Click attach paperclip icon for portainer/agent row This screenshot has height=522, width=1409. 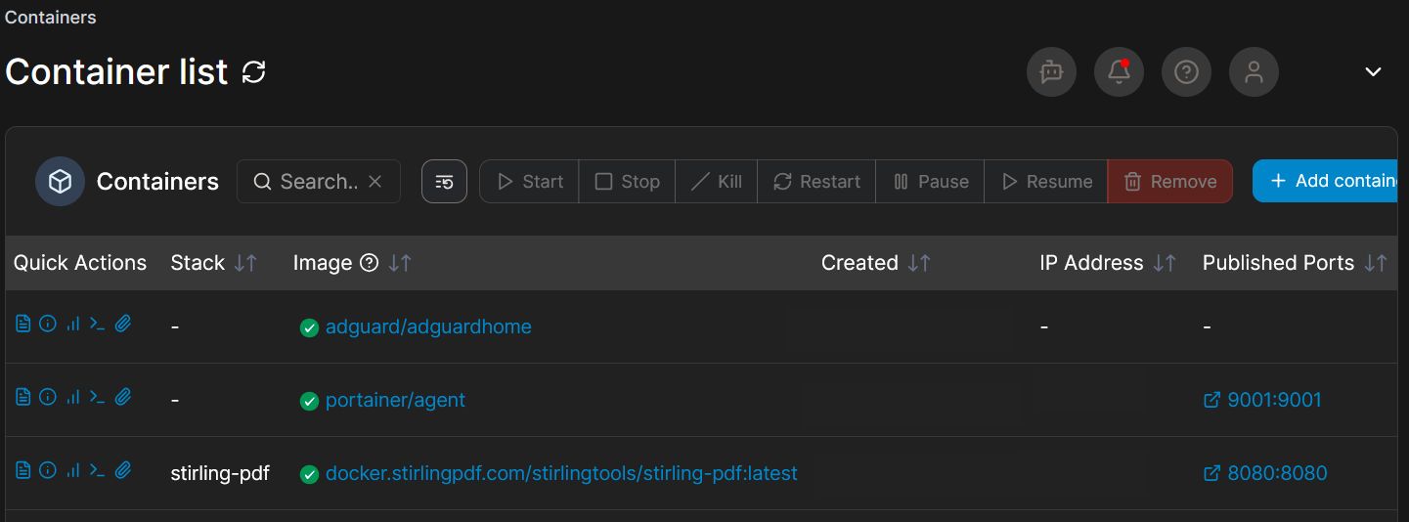click(x=122, y=397)
